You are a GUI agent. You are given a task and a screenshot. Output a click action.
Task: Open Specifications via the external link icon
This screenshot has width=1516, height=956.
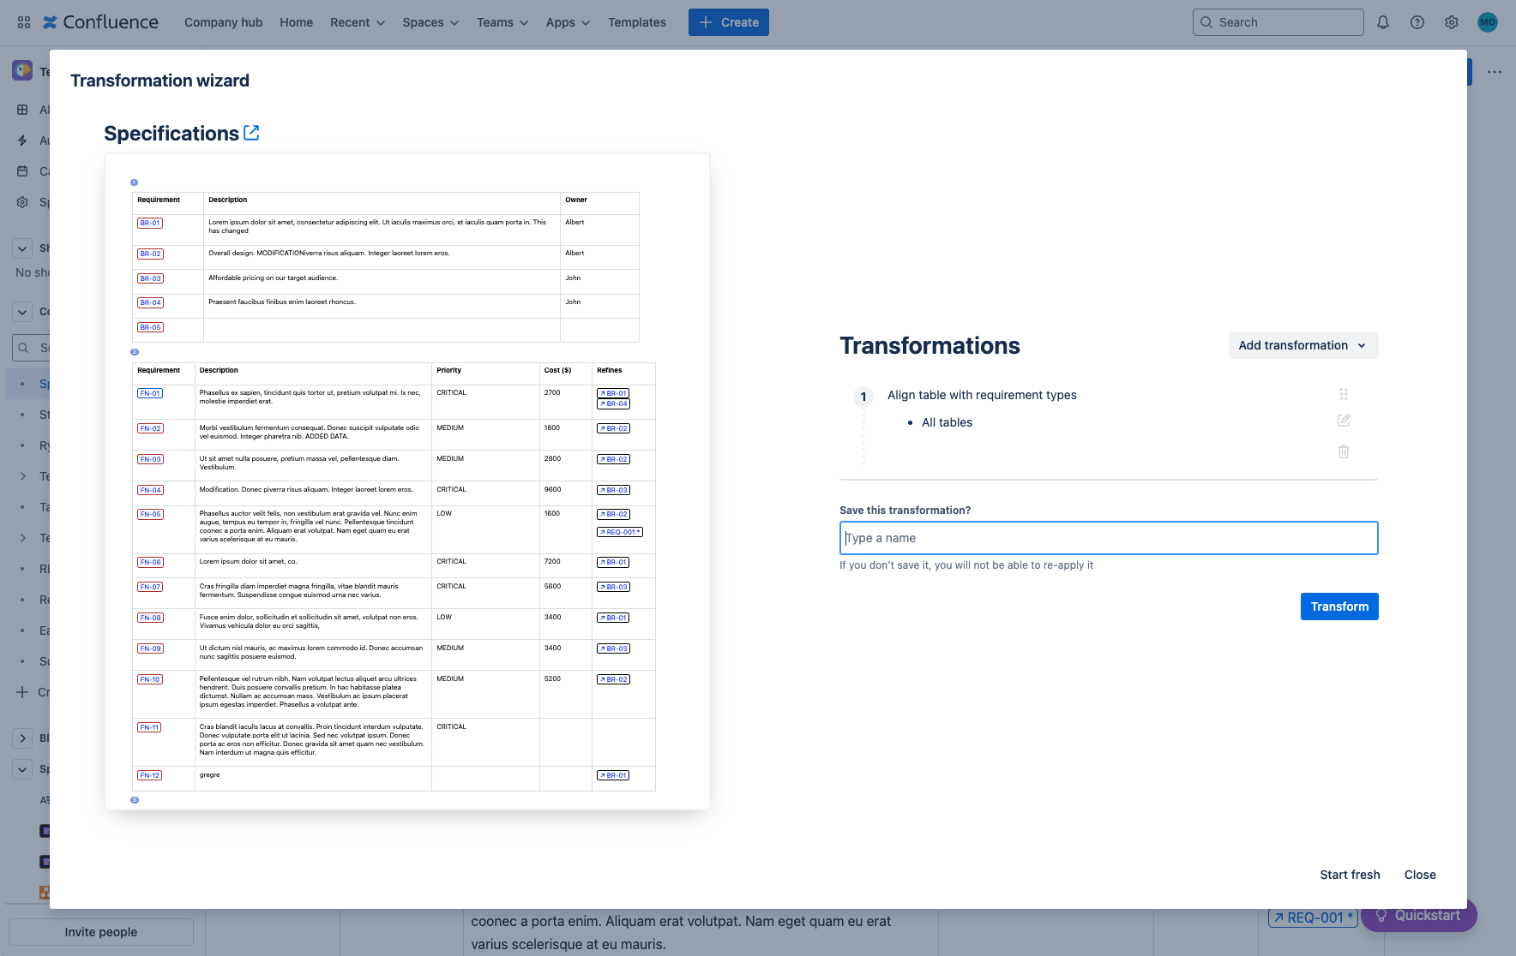(x=250, y=132)
